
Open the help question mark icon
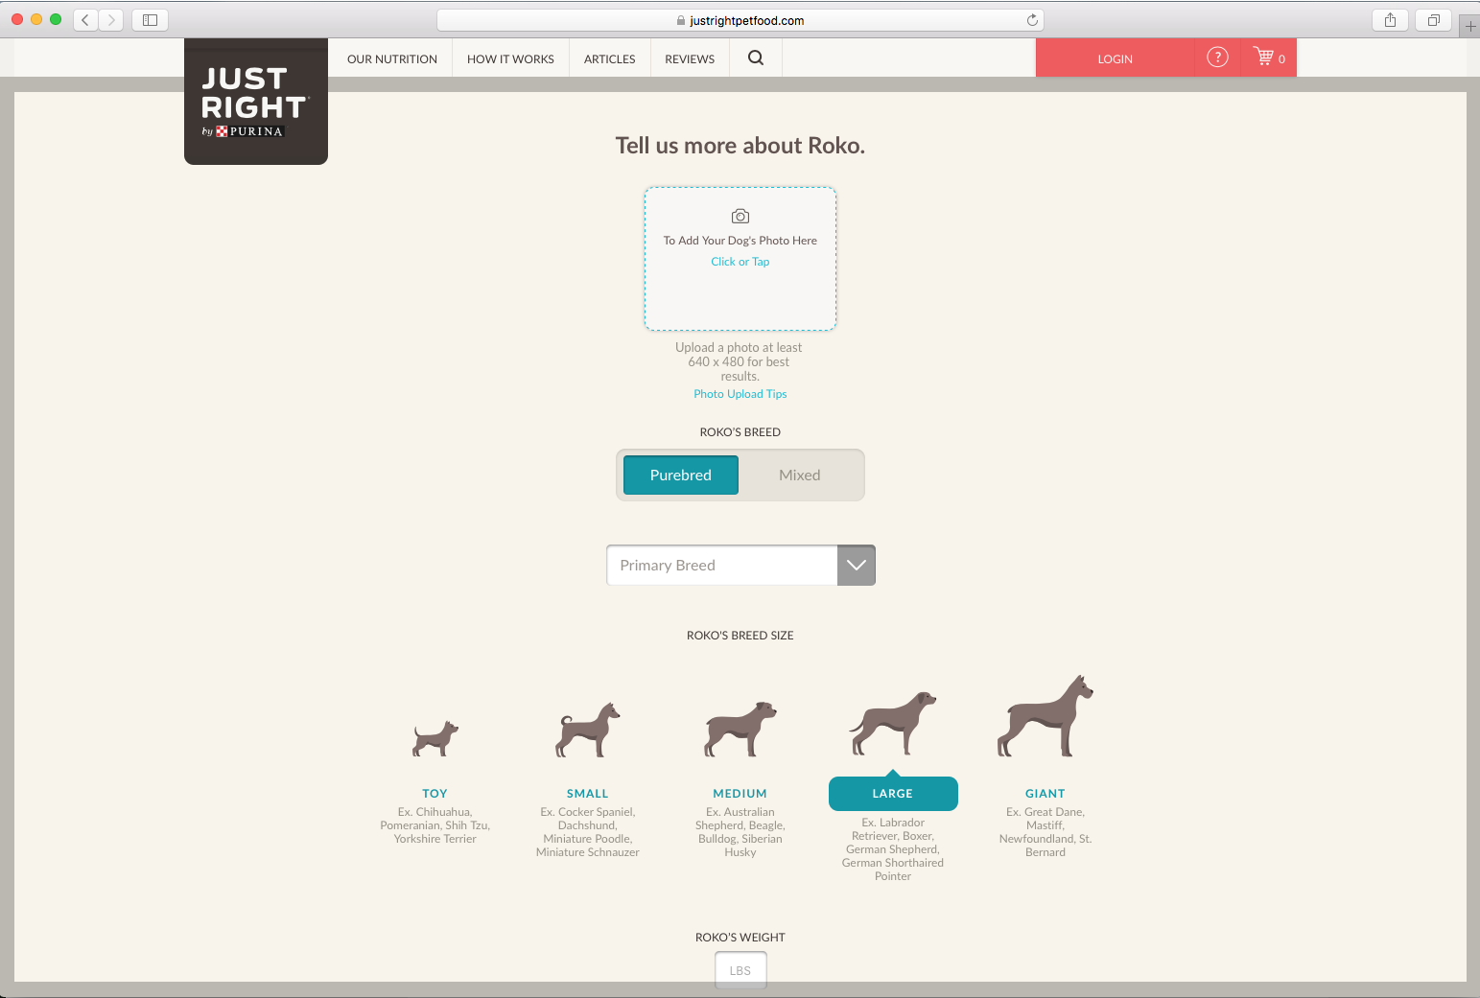tap(1217, 58)
